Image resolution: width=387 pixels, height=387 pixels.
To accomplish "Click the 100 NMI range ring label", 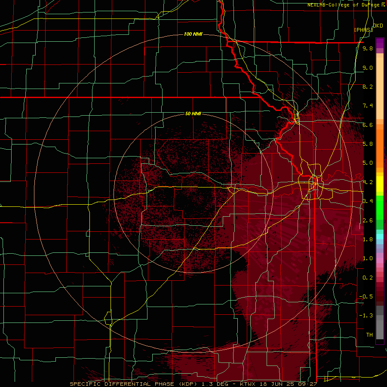I will click(193, 34).
